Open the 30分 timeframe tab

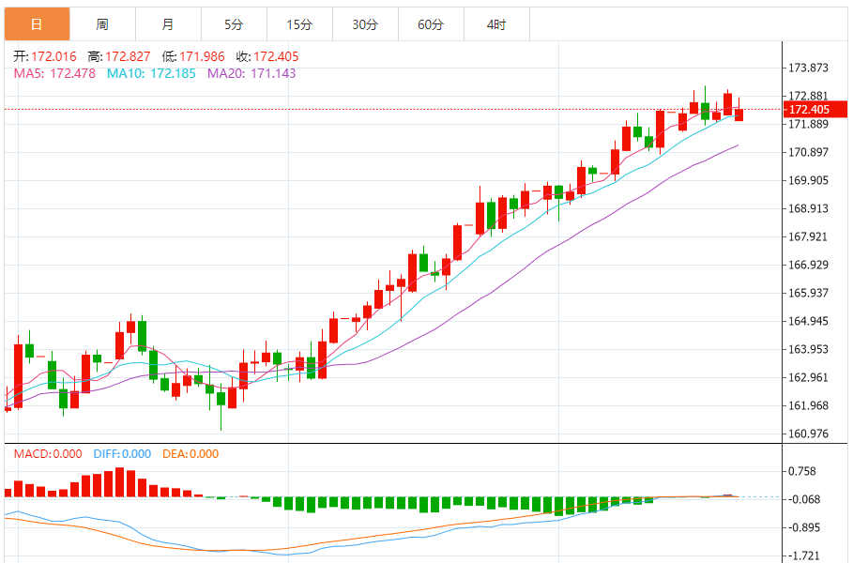[x=366, y=24]
